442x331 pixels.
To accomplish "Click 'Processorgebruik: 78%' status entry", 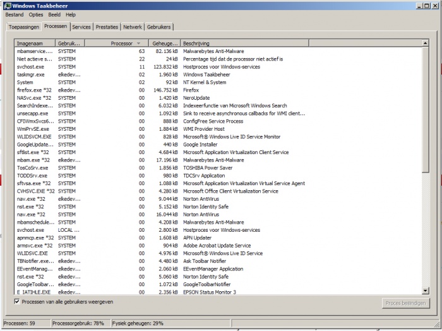I will click(x=78, y=323).
